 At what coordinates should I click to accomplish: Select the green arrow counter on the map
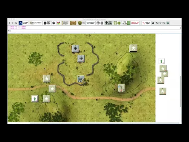pyautogui.click(x=35, y=99)
